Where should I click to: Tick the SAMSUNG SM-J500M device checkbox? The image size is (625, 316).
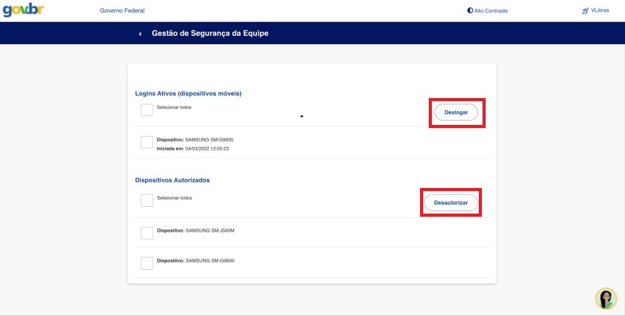click(147, 233)
